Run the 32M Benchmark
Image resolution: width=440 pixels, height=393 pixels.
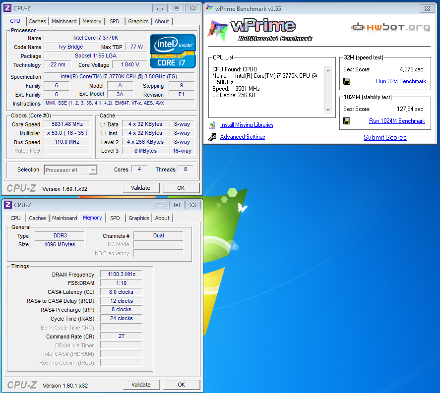(x=401, y=81)
